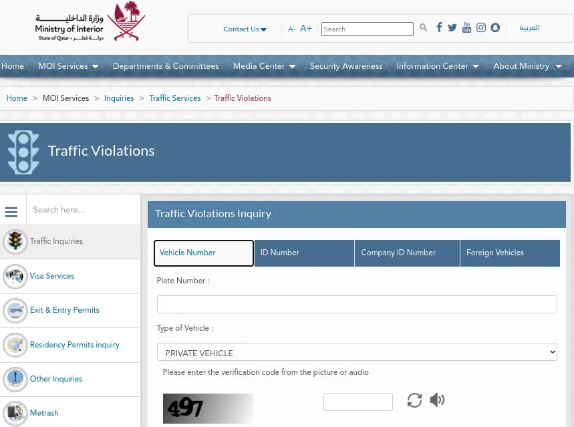This screenshot has width=574, height=427.
Task: Focus the sidebar 'Search here...' field
Action: [x=84, y=210]
